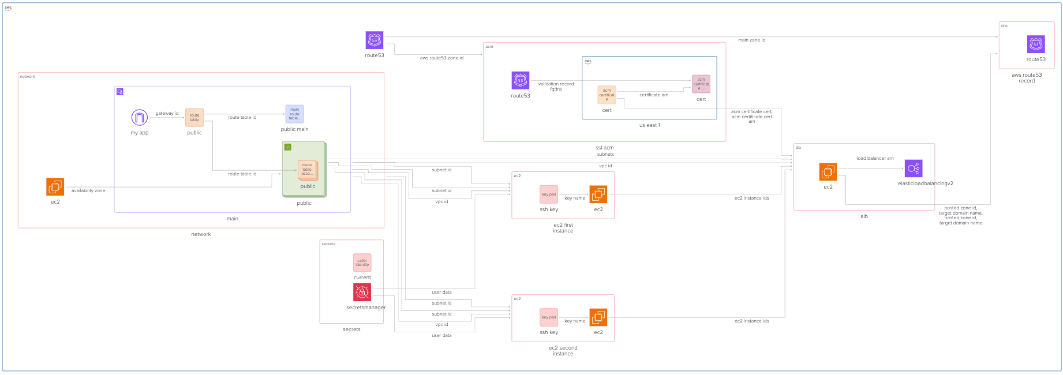
Task: Click the ec2 icon inside the alb module
Action: [x=828, y=172]
